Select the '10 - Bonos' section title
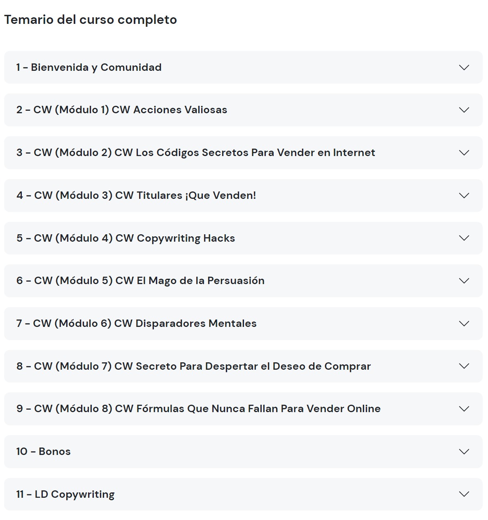 [x=44, y=452]
